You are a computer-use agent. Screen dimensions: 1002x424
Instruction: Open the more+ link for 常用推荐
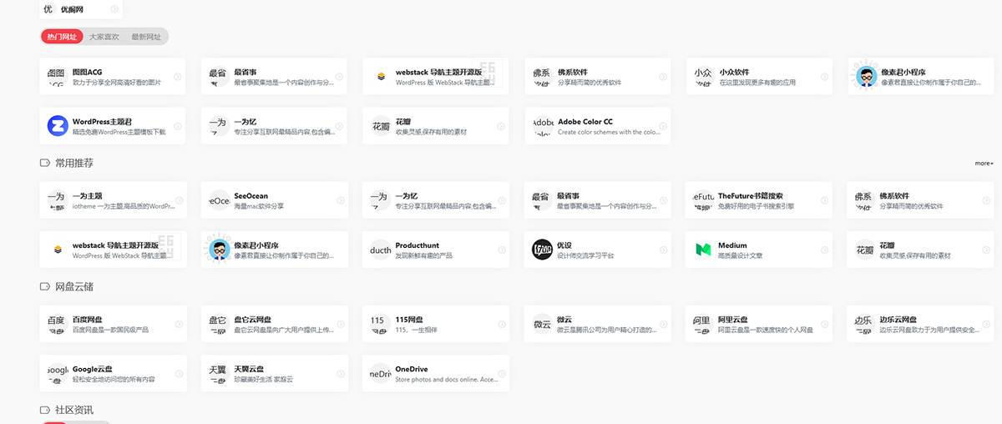984,164
